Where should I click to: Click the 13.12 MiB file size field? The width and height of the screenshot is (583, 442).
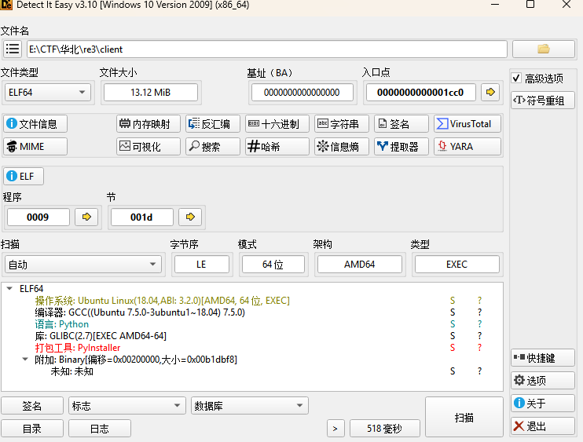click(151, 92)
